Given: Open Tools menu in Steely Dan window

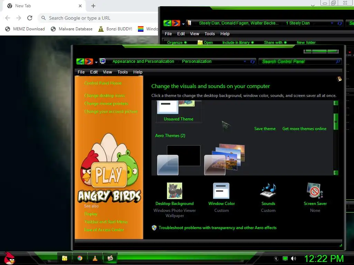Looking at the screenshot, I should click(209, 34).
